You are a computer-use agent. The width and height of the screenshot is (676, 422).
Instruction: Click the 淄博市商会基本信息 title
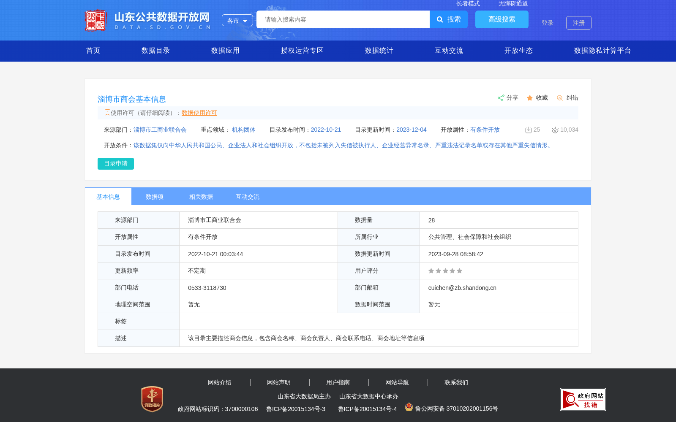132,99
